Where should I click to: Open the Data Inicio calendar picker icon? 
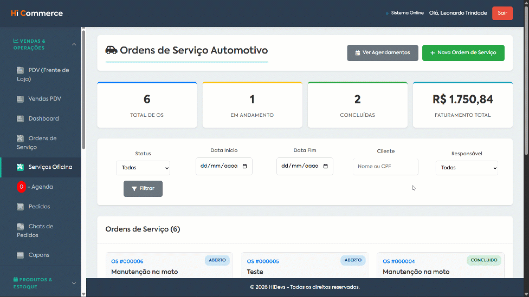tap(245, 166)
